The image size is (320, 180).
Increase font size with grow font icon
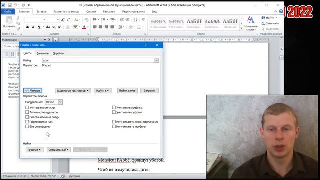pyautogui.click(x=63, y=20)
